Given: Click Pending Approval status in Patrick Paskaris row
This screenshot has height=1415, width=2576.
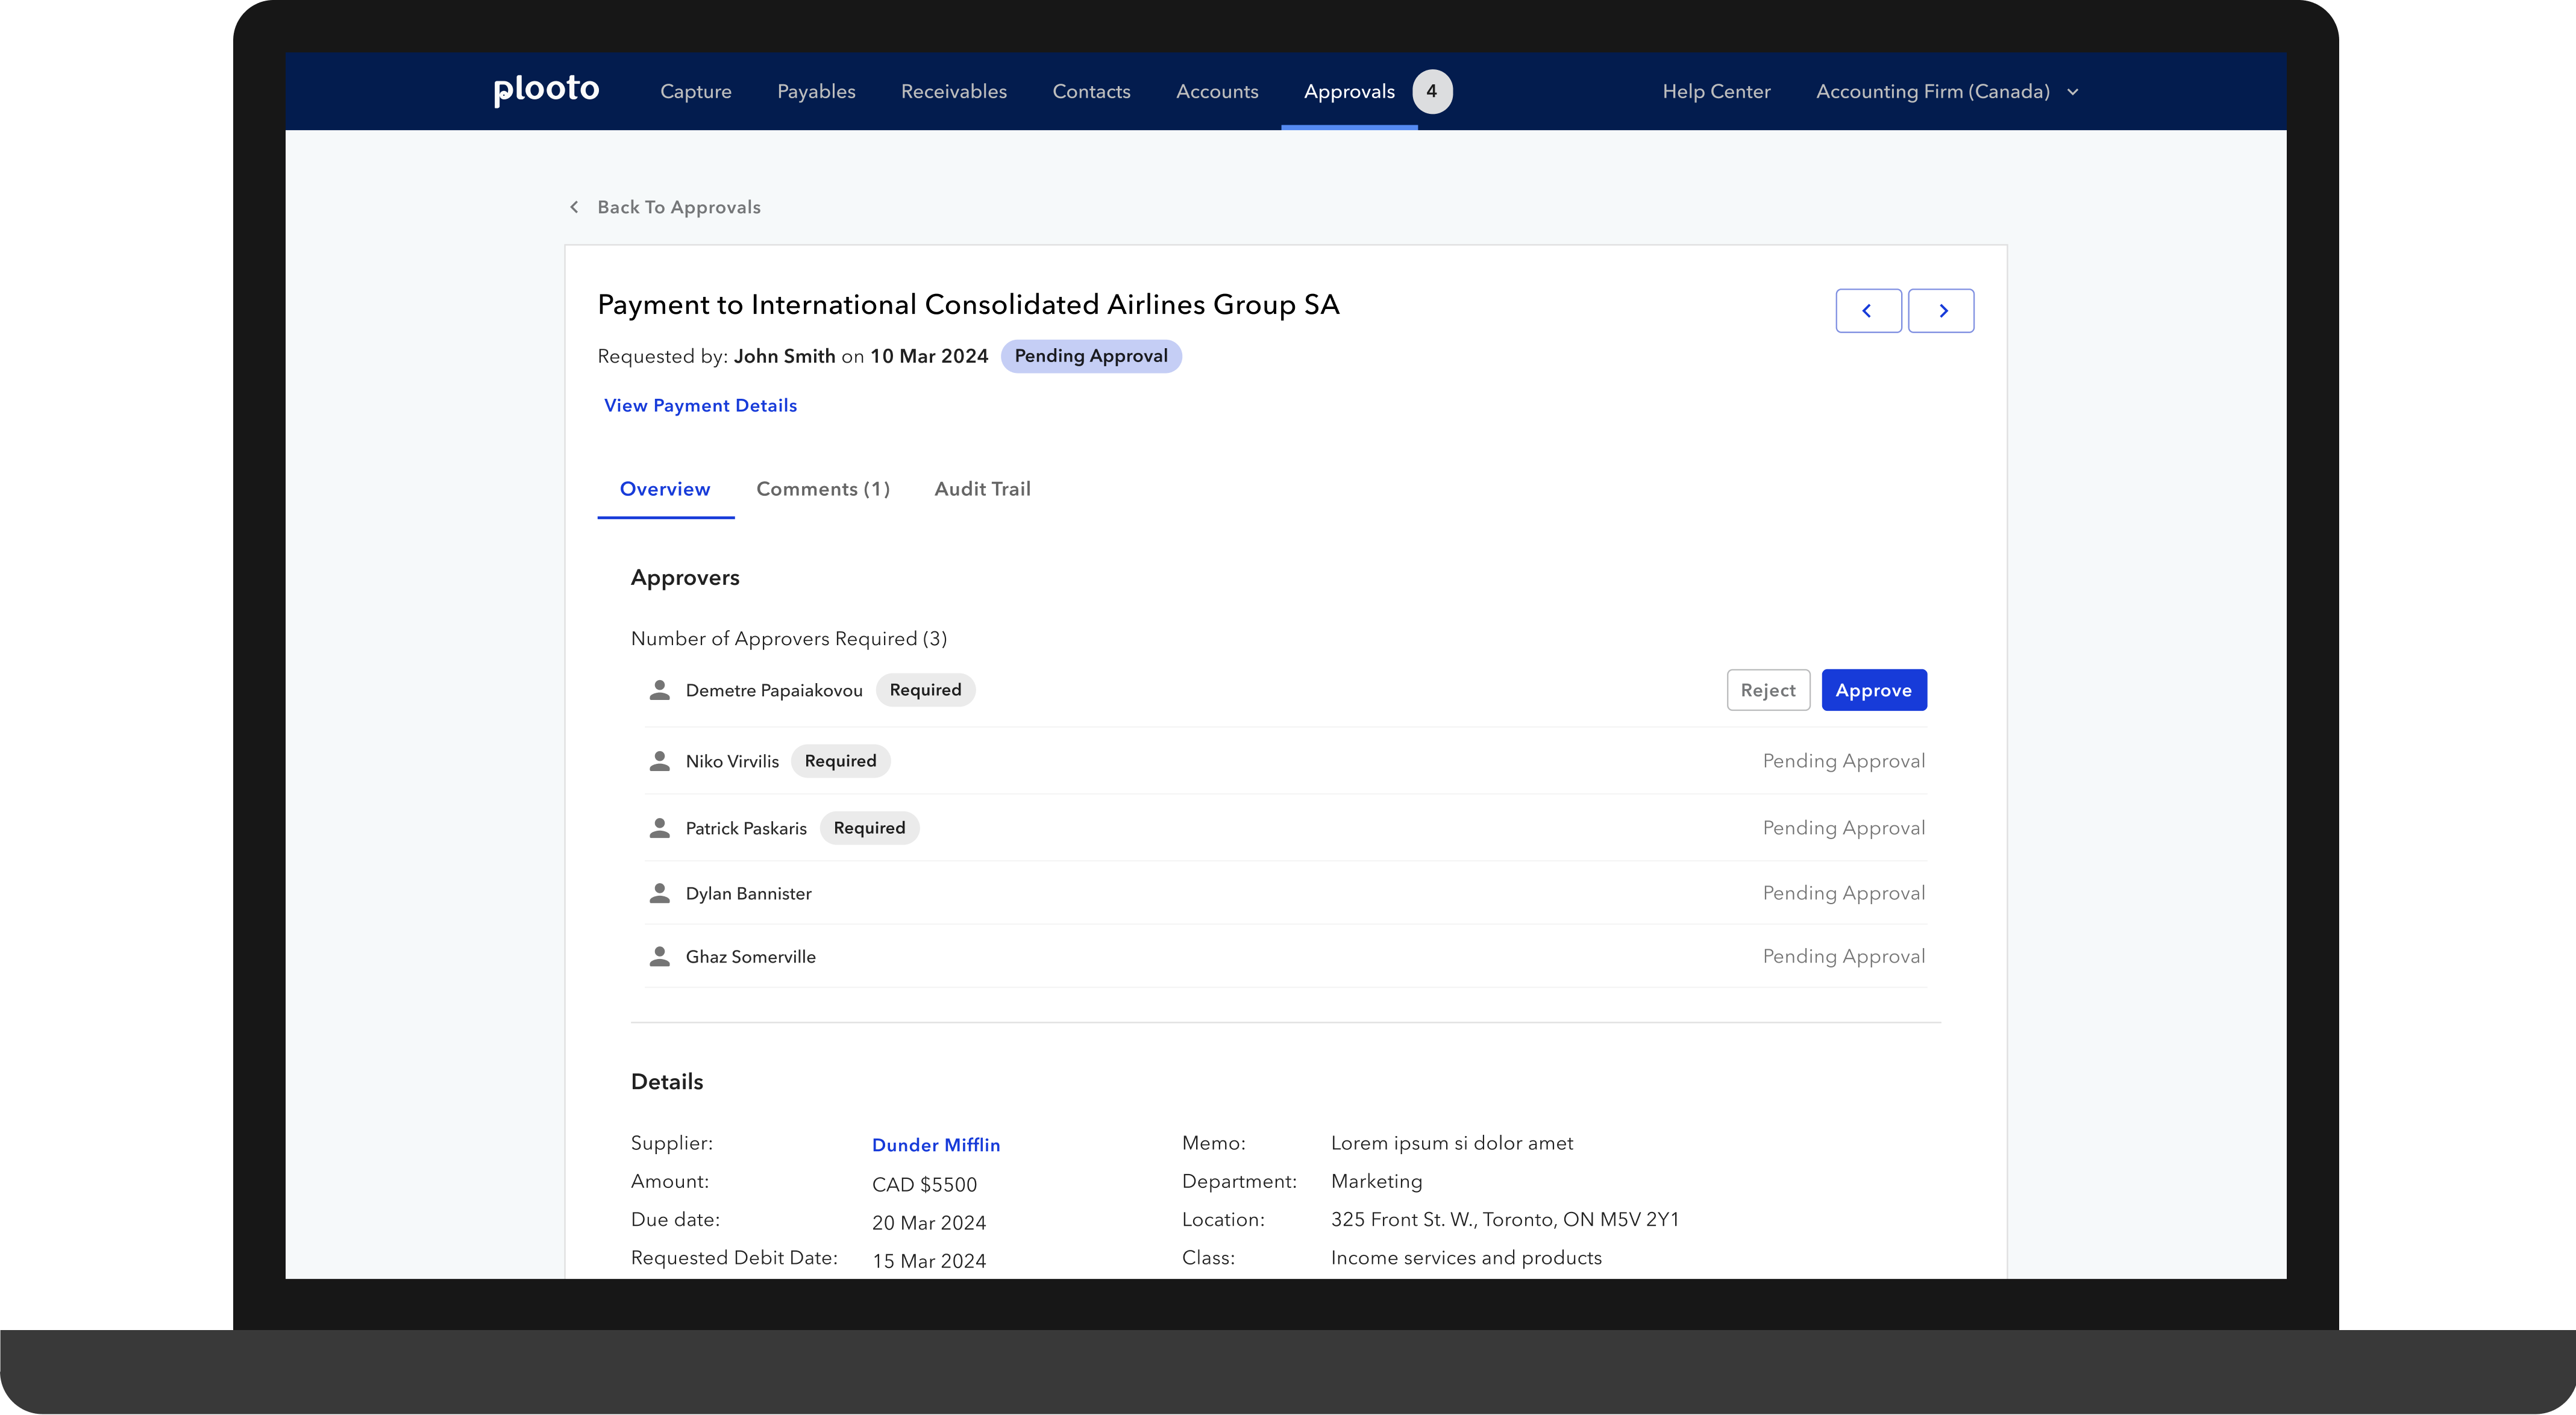Looking at the screenshot, I should [1844, 828].
